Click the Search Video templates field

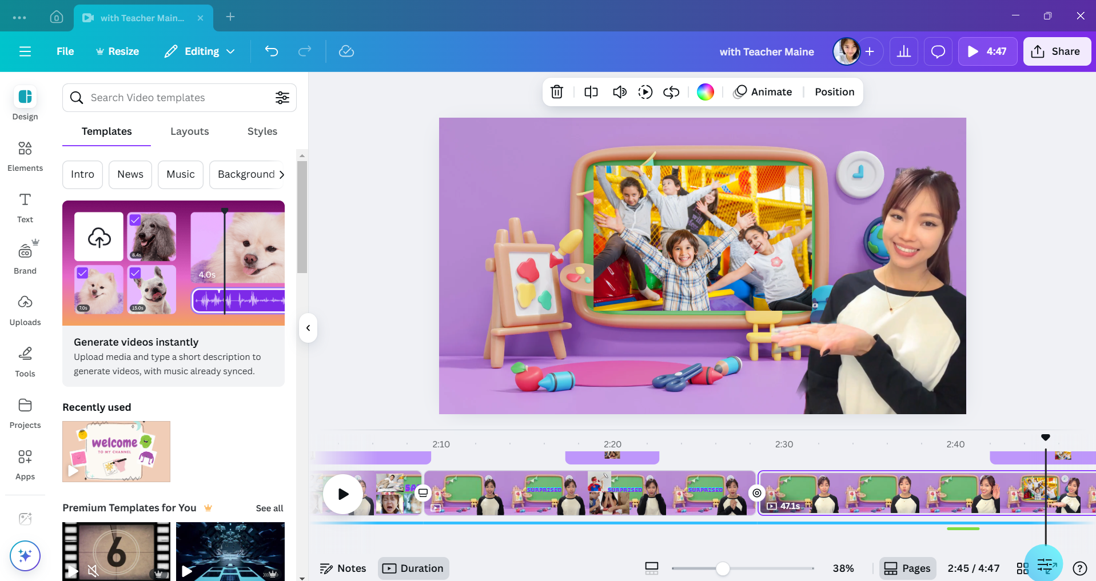(180, 98)
